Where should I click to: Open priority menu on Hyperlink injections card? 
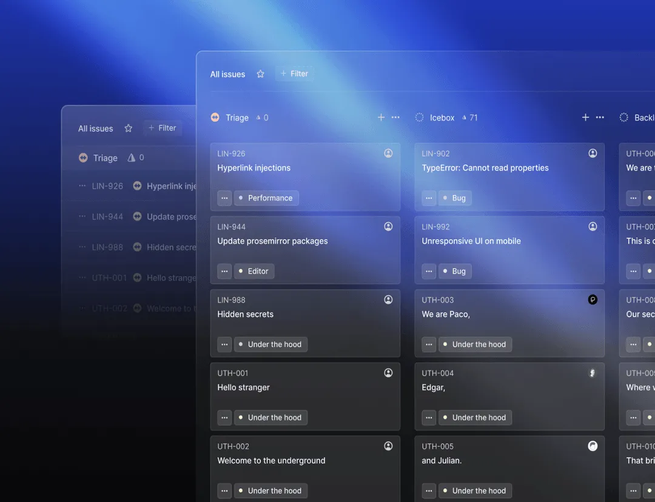[224, 198]
